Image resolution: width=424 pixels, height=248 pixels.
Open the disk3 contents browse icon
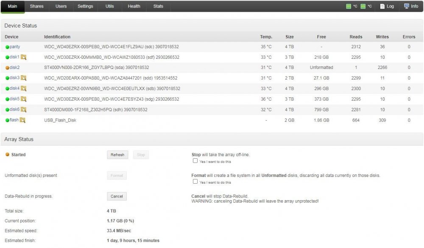23,78
